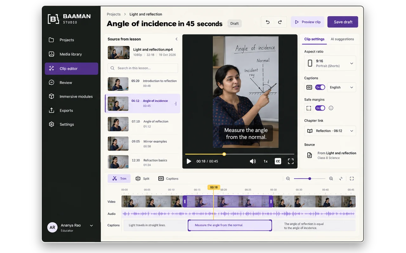The width and height of the screenshot is (406, 253).
Task: Click the 00:18 playhead marker
Action: 214,187
